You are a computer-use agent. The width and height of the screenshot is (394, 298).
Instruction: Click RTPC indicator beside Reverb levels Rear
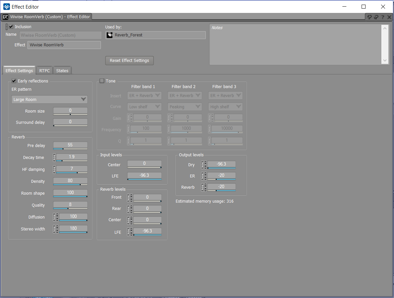pyautogui.click(x=128, y=209)
